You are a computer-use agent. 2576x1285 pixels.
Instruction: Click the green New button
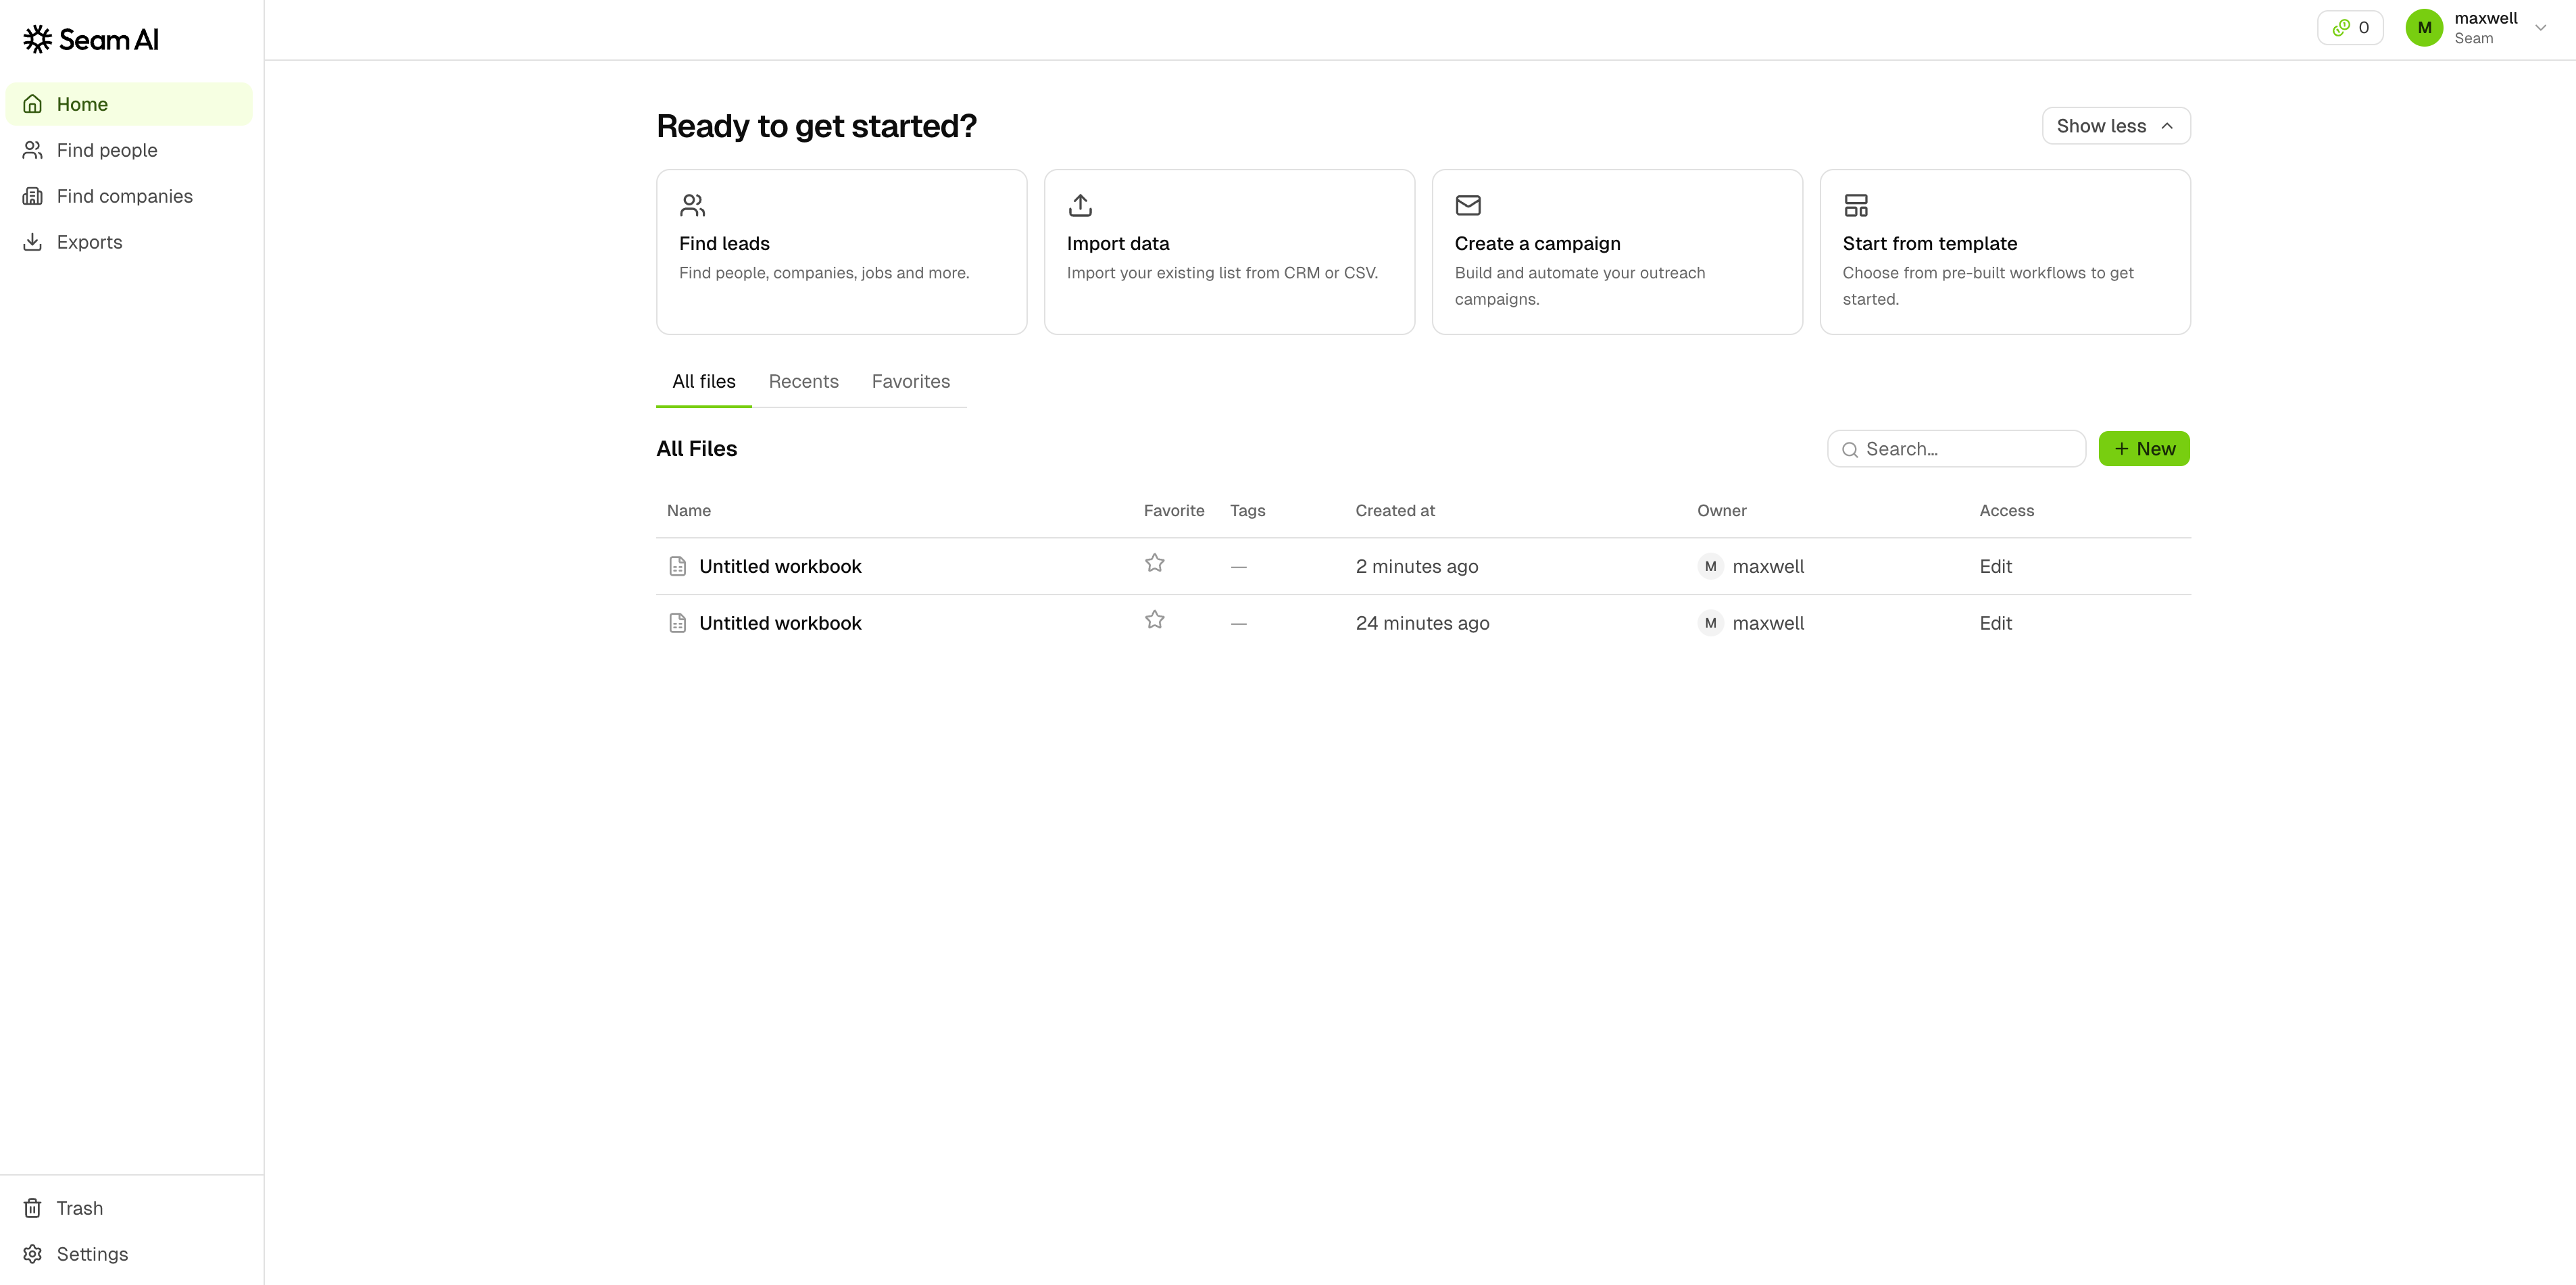[2144, 449]
